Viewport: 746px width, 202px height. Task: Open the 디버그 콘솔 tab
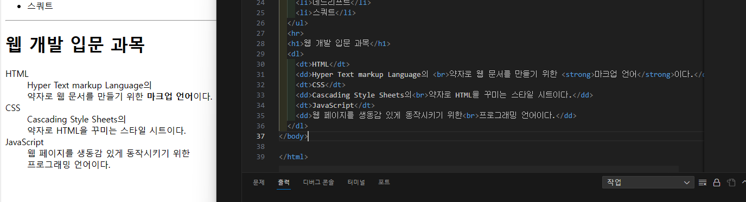(x=318, y=183)
